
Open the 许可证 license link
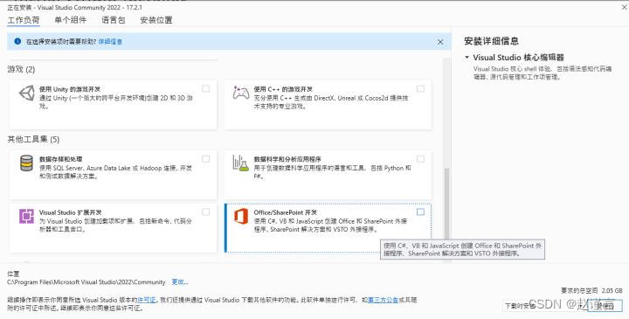click(146, 300)
